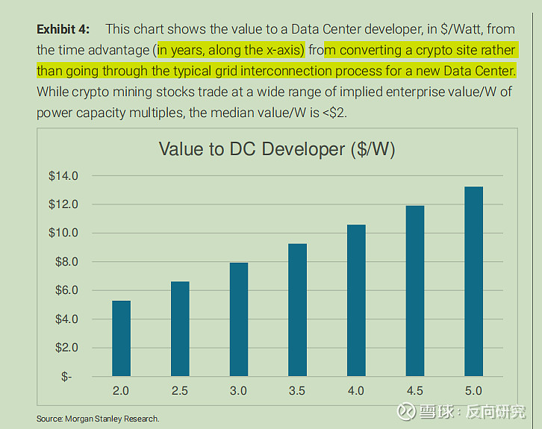
Task: Click the bar for 4.5 years
Action: click(x=415, y=291)
